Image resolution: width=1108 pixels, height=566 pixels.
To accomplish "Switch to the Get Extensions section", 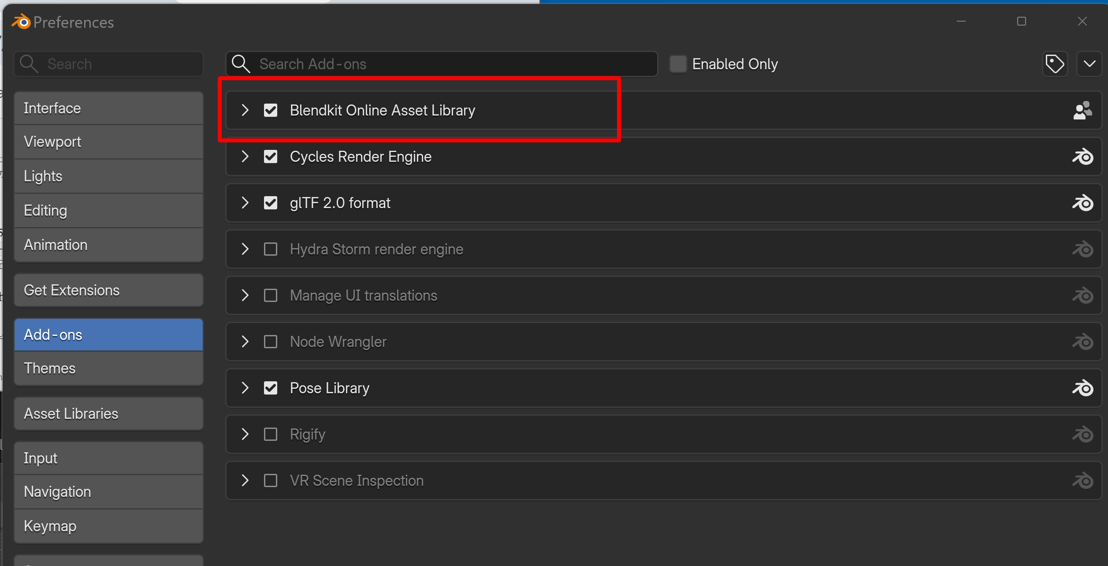I will click(x=108, y=290).
